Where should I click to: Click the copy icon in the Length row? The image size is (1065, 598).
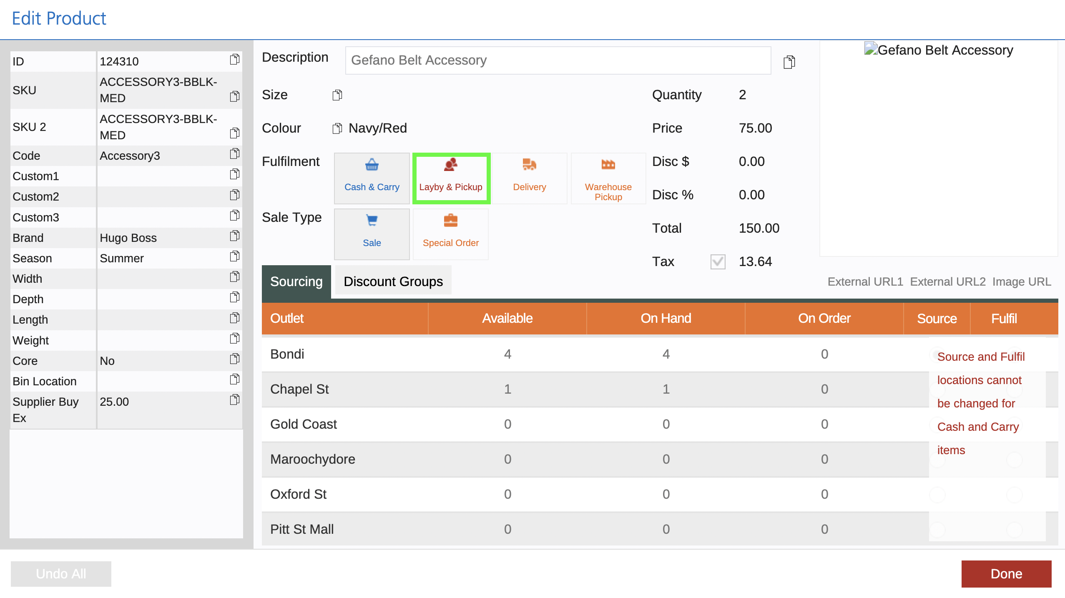235,318
